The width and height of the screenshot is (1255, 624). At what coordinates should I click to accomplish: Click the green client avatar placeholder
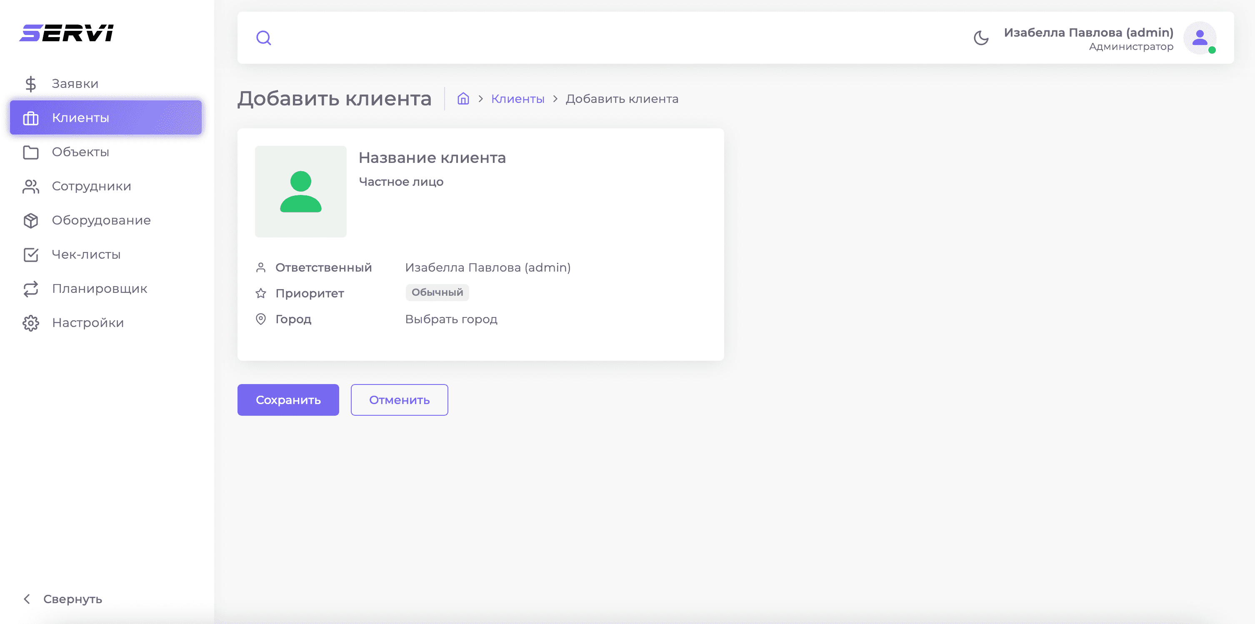(x=300, y=192)
